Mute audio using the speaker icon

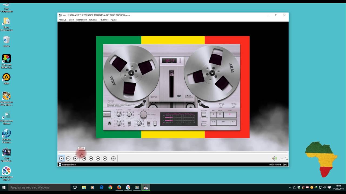(274, 158)
